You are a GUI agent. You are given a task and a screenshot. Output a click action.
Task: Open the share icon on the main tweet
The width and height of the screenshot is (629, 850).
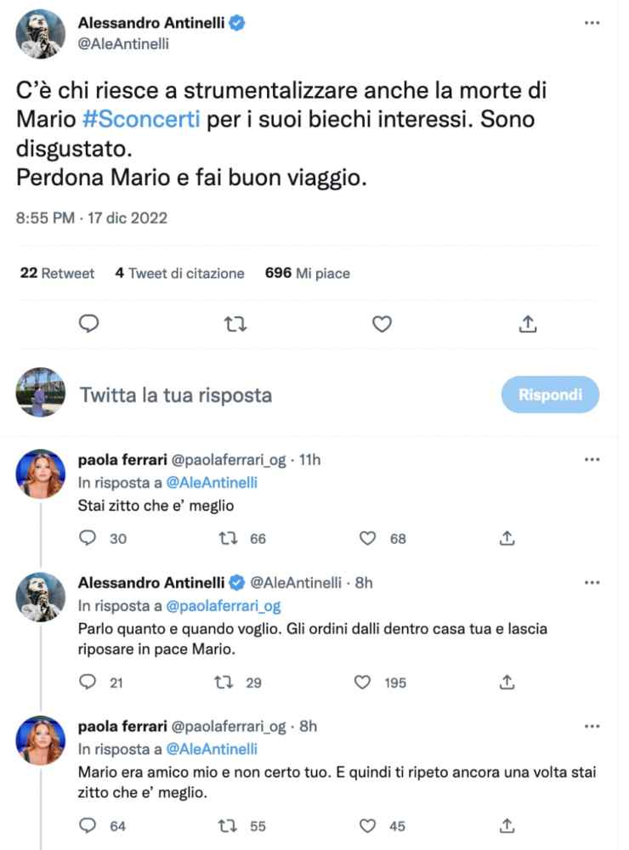(526, 324)
